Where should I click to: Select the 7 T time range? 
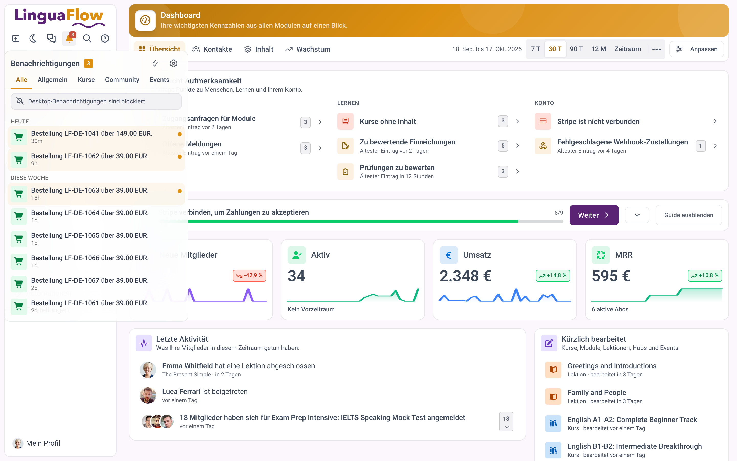tap(535, 49)
